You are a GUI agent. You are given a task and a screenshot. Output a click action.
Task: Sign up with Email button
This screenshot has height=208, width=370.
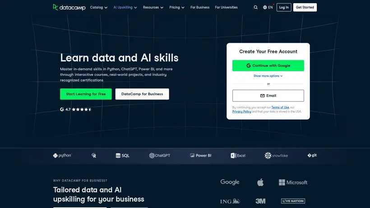pyautogui.click(x=268, y=96)
